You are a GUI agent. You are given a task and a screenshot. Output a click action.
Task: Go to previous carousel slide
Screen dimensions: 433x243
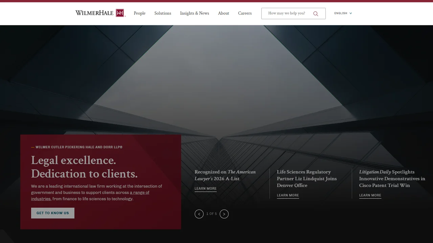199,214
